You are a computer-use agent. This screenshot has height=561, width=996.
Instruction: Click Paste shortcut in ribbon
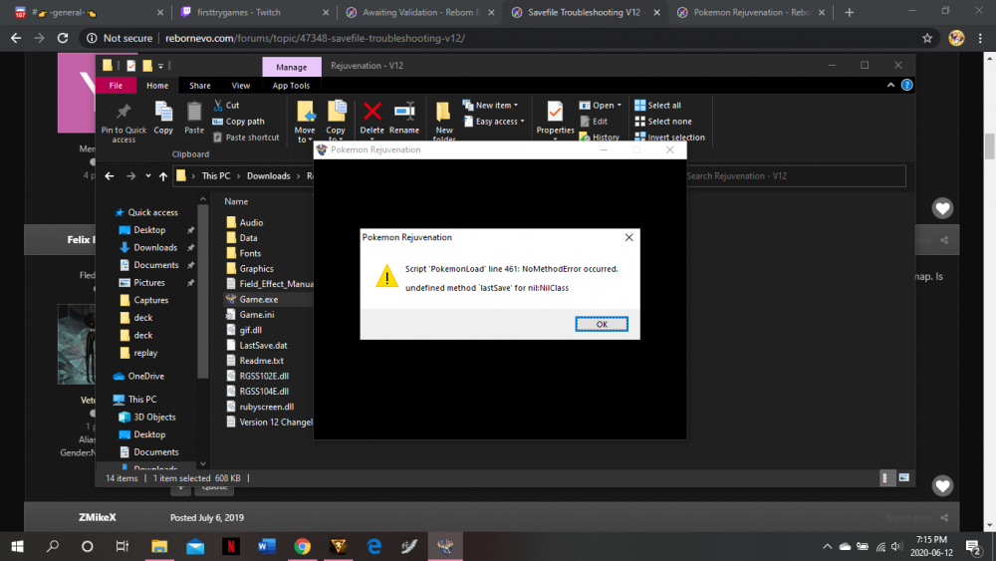[x=245, y=138]
